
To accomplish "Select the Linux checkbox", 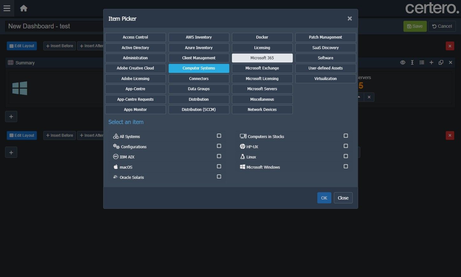I will pyautogui.click(x=346, y=156).
